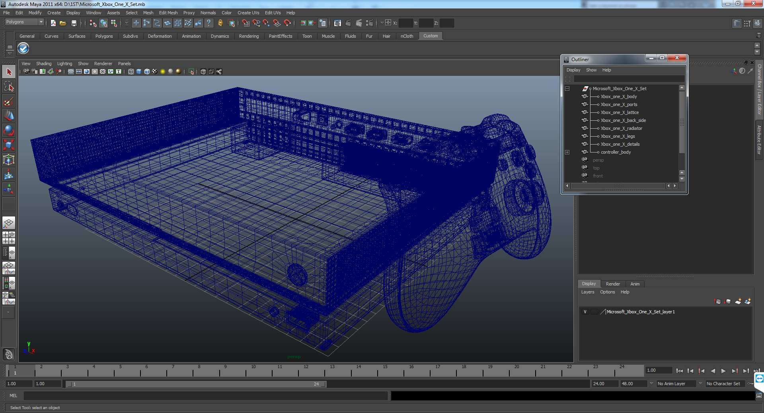The height and width of the screenshot is (413, 764).
Task: Expand the controller_body node
Action: pyautogui.click(x=567, y=152)
